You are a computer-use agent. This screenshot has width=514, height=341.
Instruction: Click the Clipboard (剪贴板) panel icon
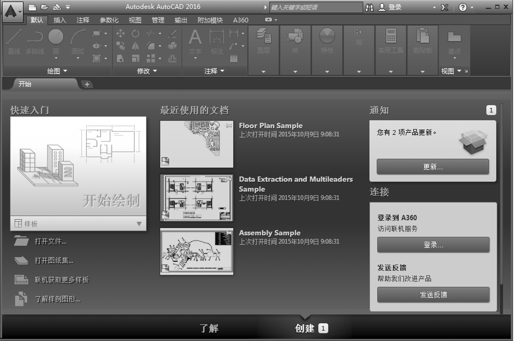pos(422,37)
